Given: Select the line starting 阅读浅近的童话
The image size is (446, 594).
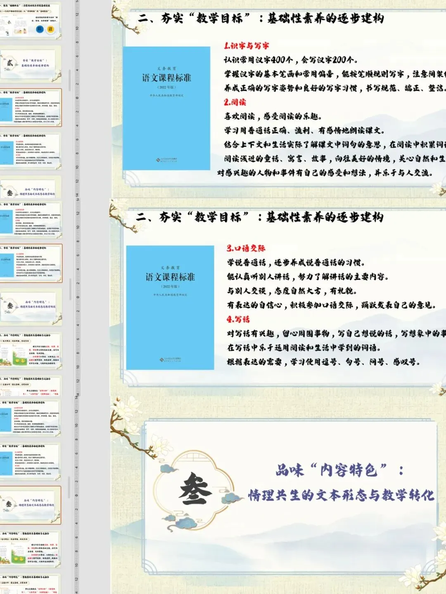Looking at the screenshot, I should (x=335, y=159).
